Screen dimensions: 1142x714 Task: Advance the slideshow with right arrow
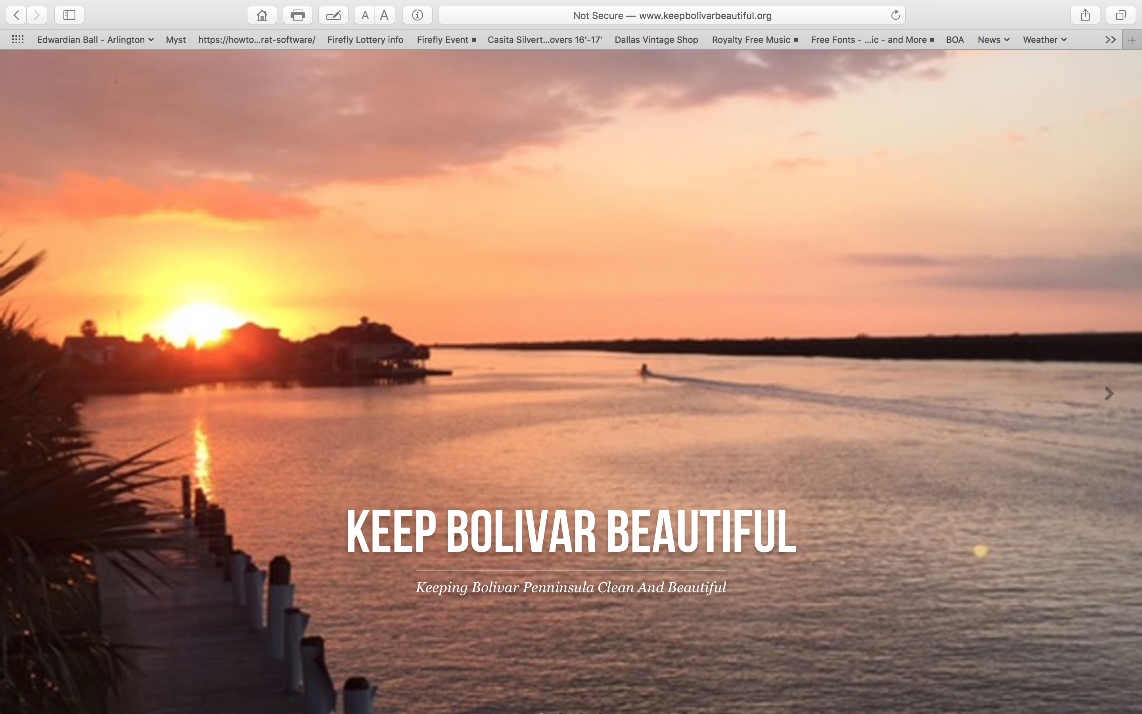click(x=1109, y=393)
